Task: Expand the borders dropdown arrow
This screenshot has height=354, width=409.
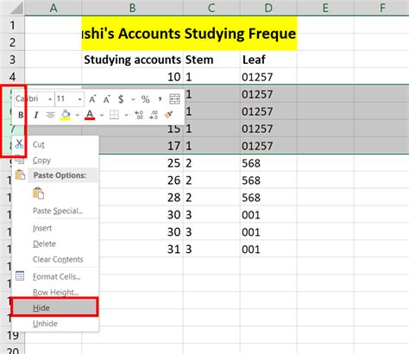Action: tap(126, 115)
